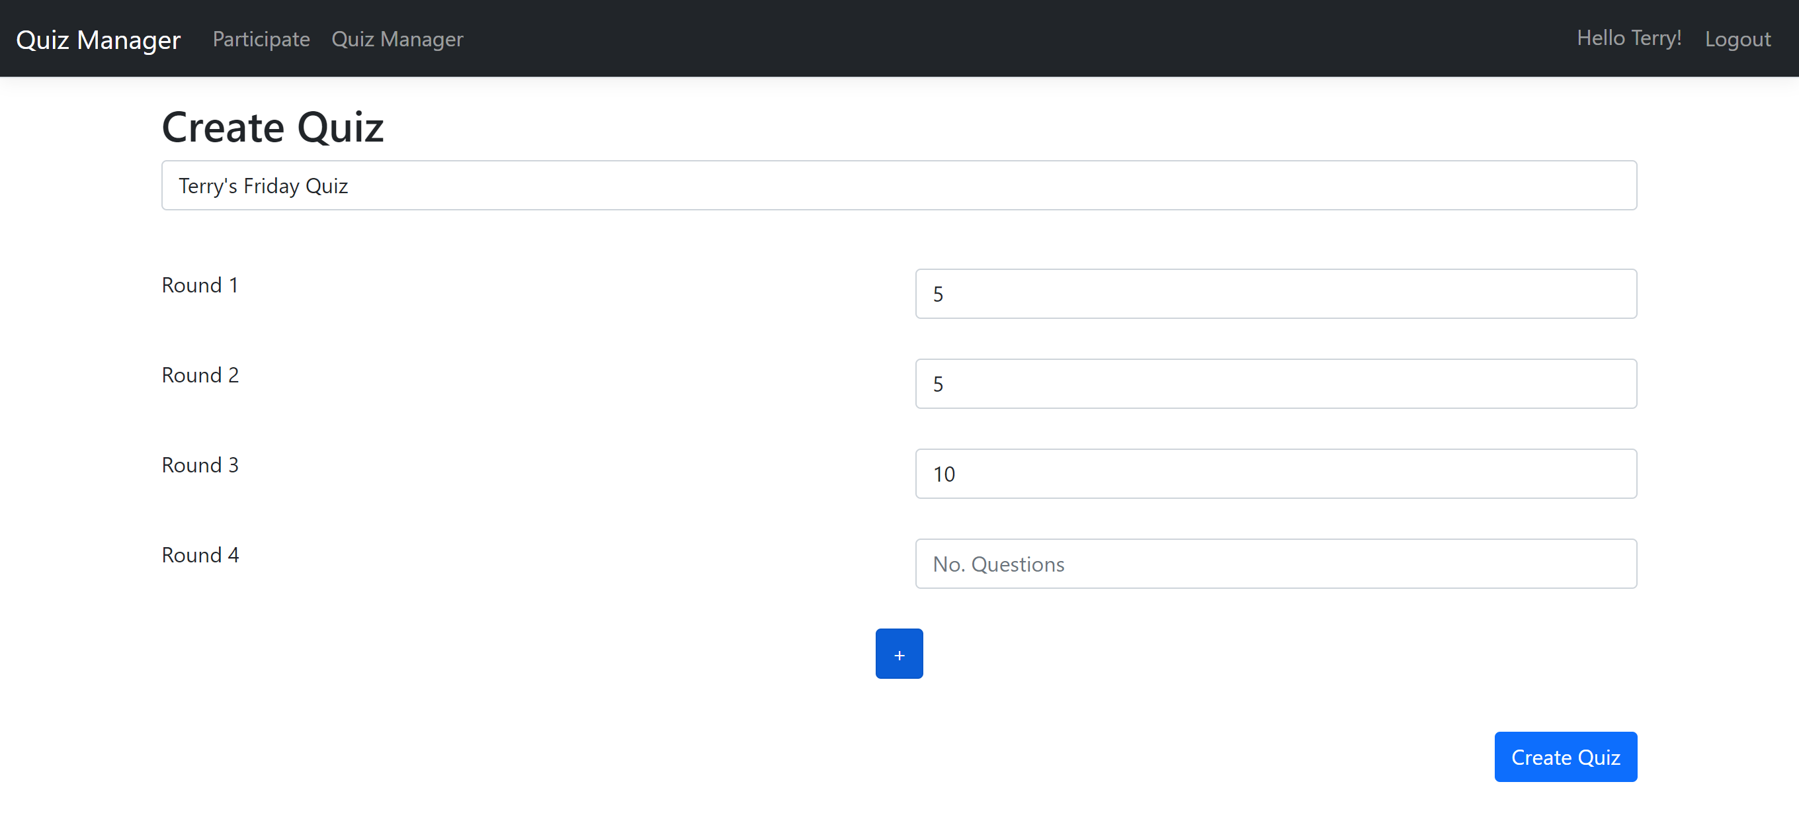The width and height of the screenshot is (1799, 827).
Task: Open the Participate page
Action: click(261, 39)
